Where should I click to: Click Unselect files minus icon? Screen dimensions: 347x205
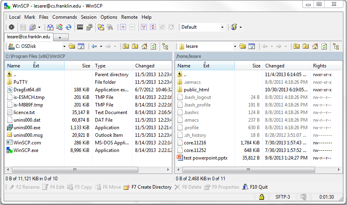(132, 27)
